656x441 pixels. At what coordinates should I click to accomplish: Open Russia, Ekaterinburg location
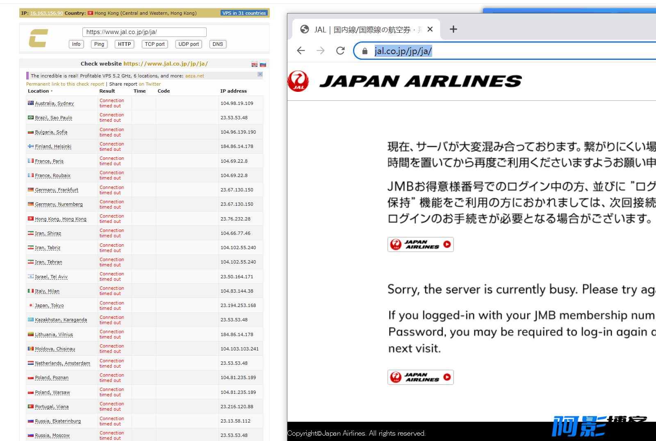click(58, 421)
